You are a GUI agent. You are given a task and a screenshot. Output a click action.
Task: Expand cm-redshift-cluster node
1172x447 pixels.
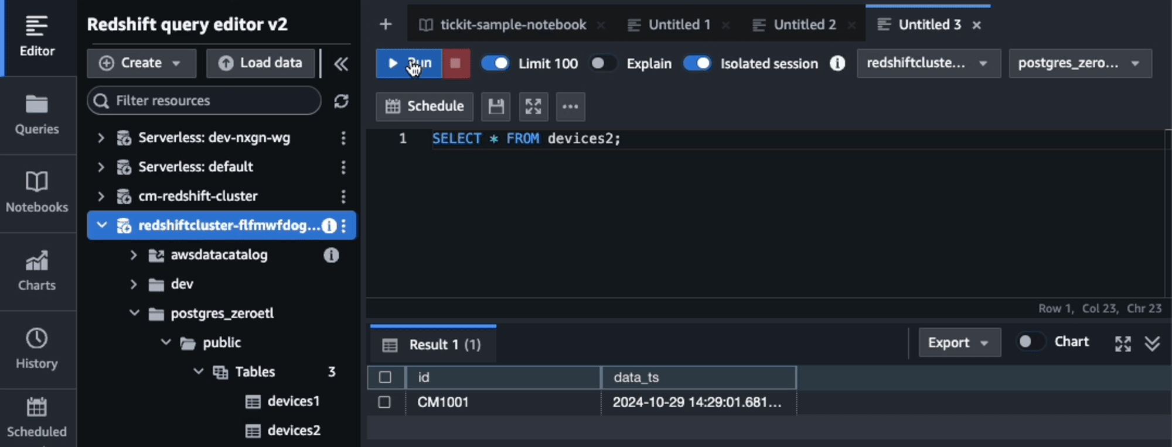[101, 197]
